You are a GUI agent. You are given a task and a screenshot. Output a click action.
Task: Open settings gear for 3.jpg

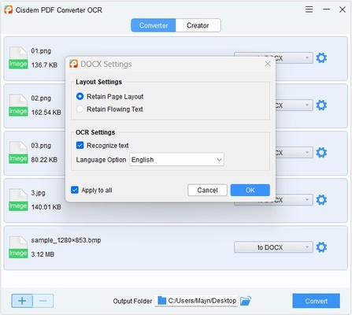point(321,200)
